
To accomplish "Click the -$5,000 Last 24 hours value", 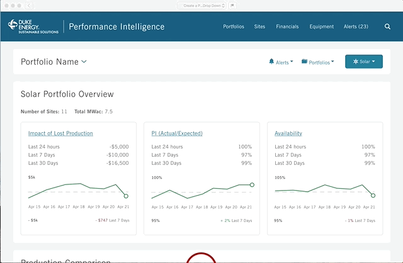I will (x=119, y=147).
